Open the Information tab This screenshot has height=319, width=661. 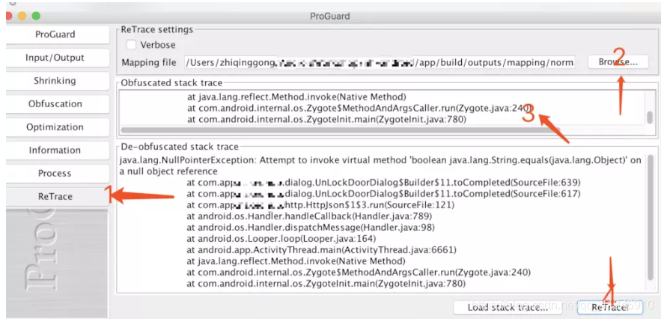55,151
